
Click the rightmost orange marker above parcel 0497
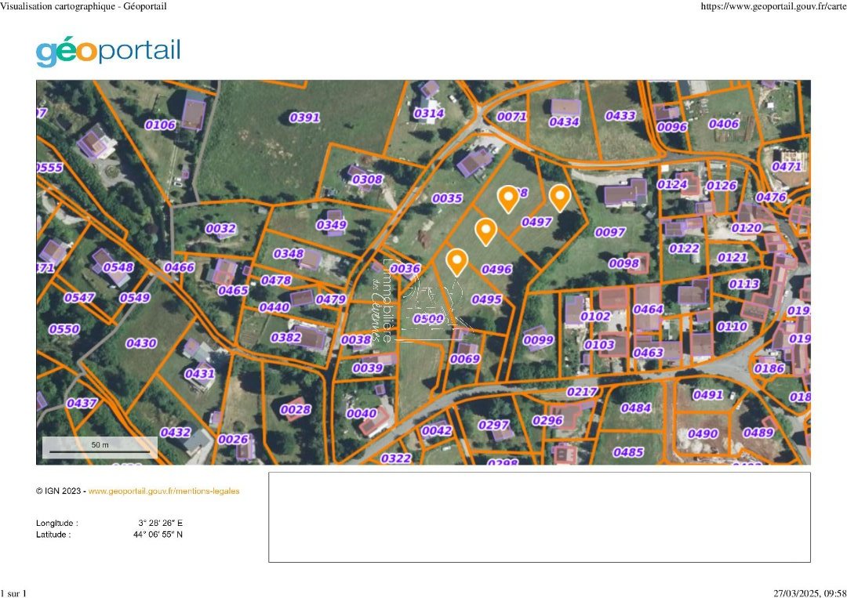[559, 197]
